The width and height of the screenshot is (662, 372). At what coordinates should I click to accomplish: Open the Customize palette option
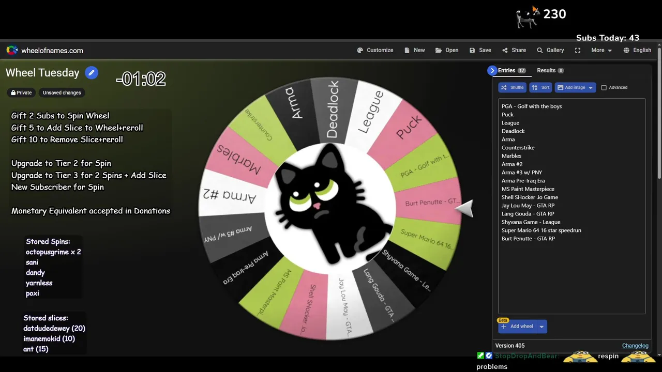[375, 50]
